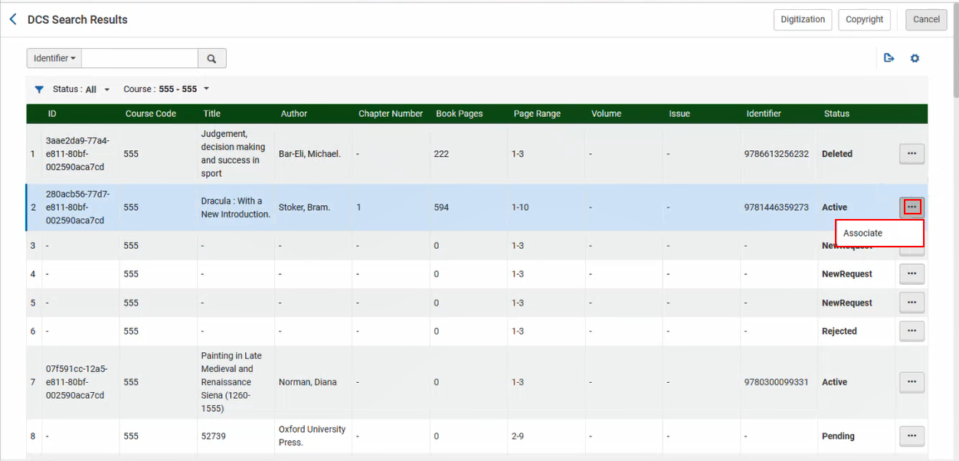
Task: Go back using the left chevron icon
Action: 13,19
